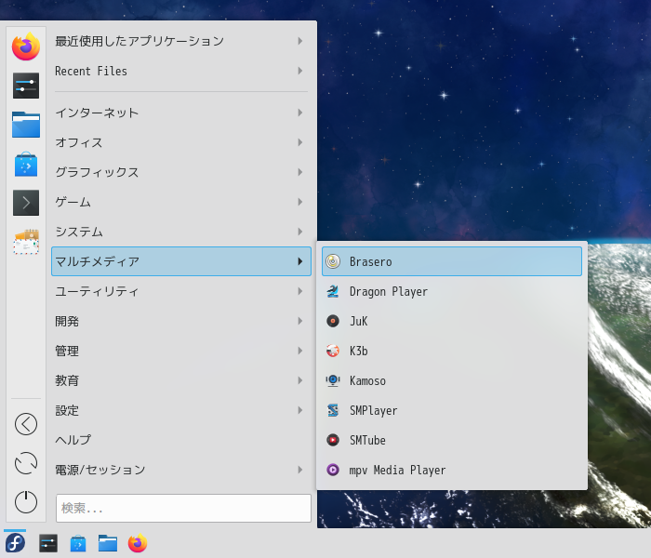Open Discover store from the taskbar
Viewport: 651px width, 558px height.
pyautogui.click(x=78, y=543)
